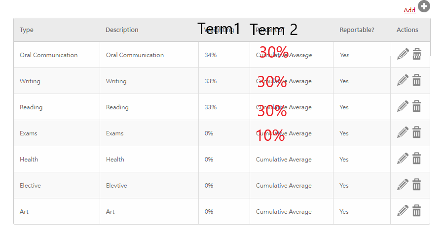445x226 pixels.
Task: Delete the Writing row with trash icon
Action: [x=416, y=80]
